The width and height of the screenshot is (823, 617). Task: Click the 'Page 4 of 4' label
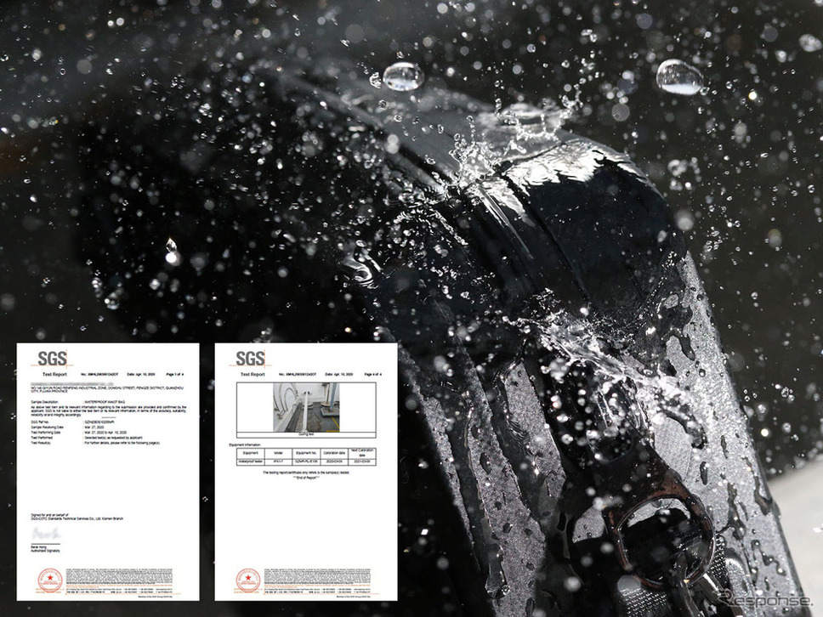coord(372,375)
